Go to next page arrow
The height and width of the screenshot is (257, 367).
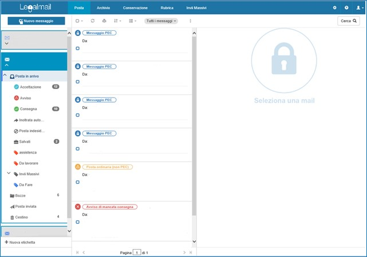184,252
